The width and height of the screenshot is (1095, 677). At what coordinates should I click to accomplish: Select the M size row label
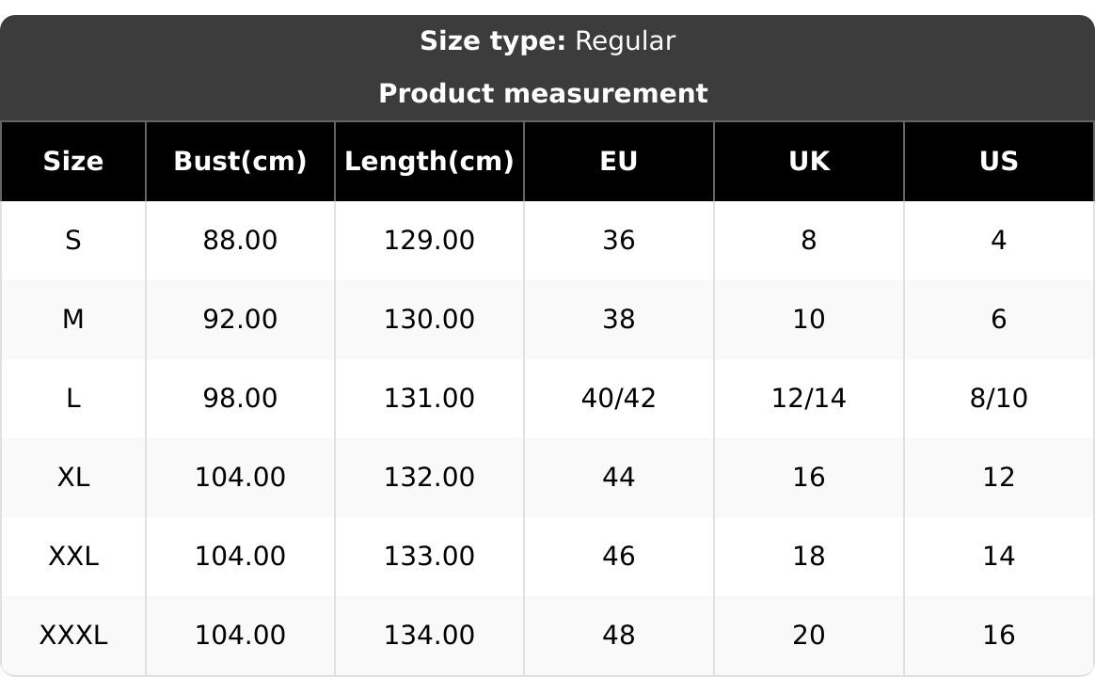pyautogui.click(x=73, y=320)
